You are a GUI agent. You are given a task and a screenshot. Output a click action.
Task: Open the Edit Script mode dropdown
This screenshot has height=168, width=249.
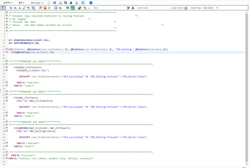point(38,3)
